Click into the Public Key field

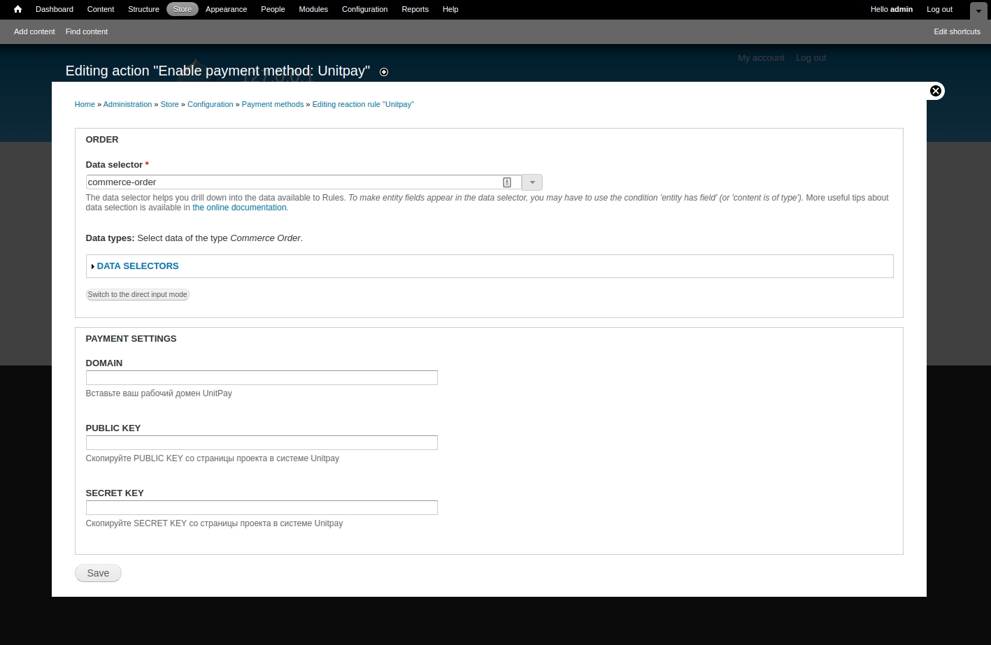(x=262, y=443)
